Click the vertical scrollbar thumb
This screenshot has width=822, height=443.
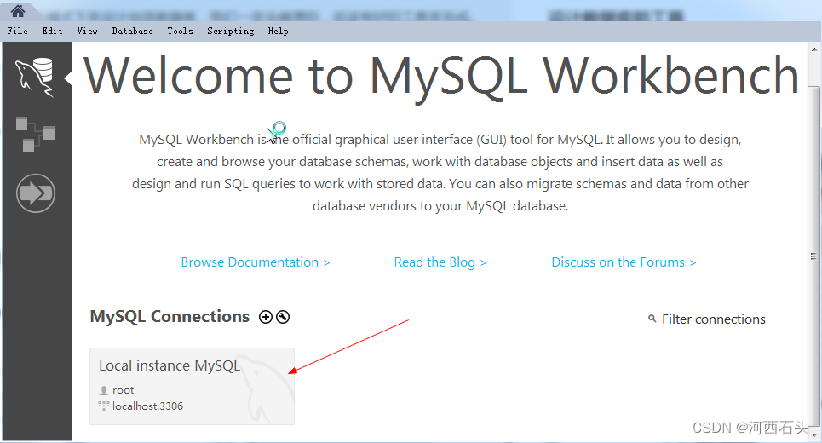[814, 257]
